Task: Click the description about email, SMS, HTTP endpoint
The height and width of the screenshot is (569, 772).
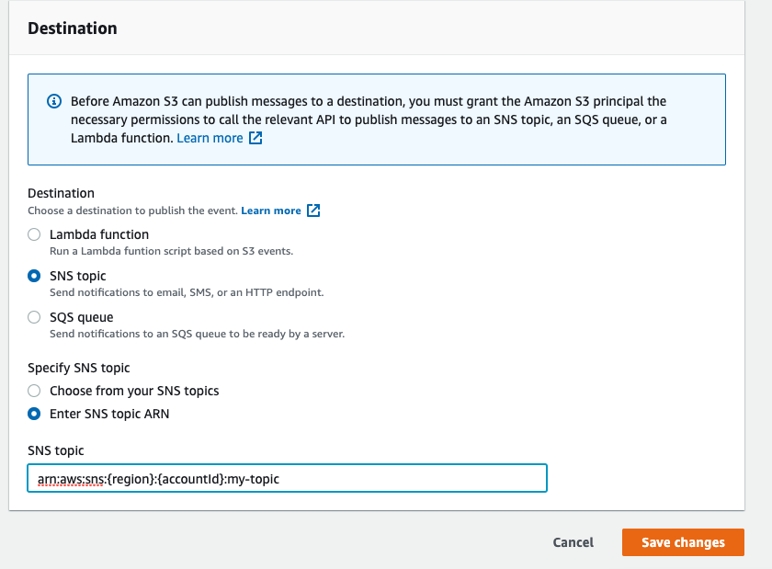Action: click(187, 292)
